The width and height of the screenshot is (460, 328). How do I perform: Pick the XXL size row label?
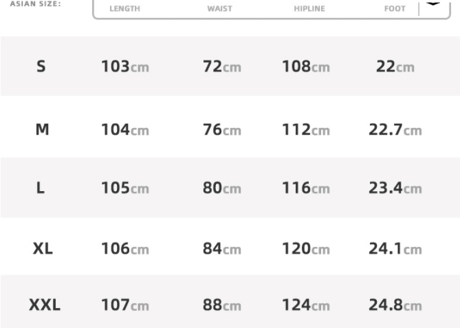coord(45,305)
